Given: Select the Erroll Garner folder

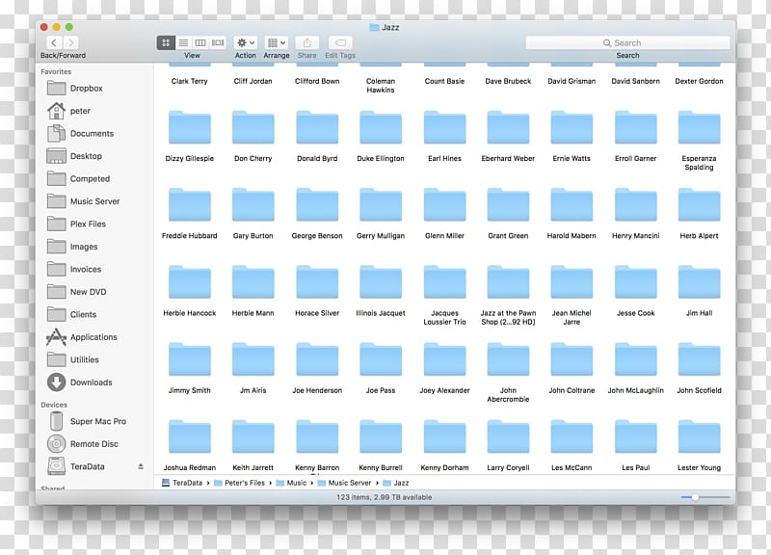Looking at the screenshot, I should click(x=636, y=128).
